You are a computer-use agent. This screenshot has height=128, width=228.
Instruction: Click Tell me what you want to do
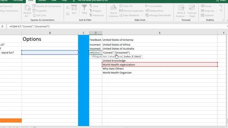(93, 1)
